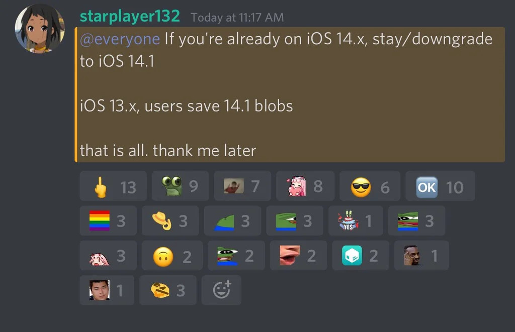This screenshot has width=515, height=332.
Task: Click the thinking man meme reaction
Action: pos(421,256)
